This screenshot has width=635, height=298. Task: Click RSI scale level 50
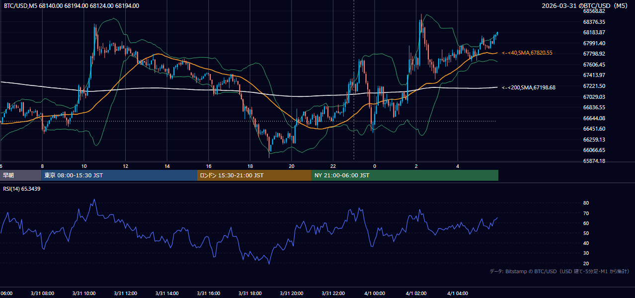coord(586,233)
